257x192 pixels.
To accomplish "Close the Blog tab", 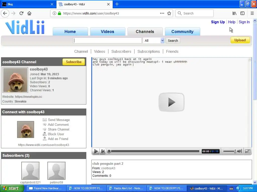I will [x=52, y=4].
